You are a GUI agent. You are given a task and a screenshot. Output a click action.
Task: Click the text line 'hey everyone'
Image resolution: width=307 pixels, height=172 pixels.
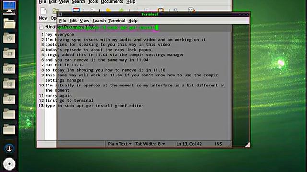tap(59, 34)
